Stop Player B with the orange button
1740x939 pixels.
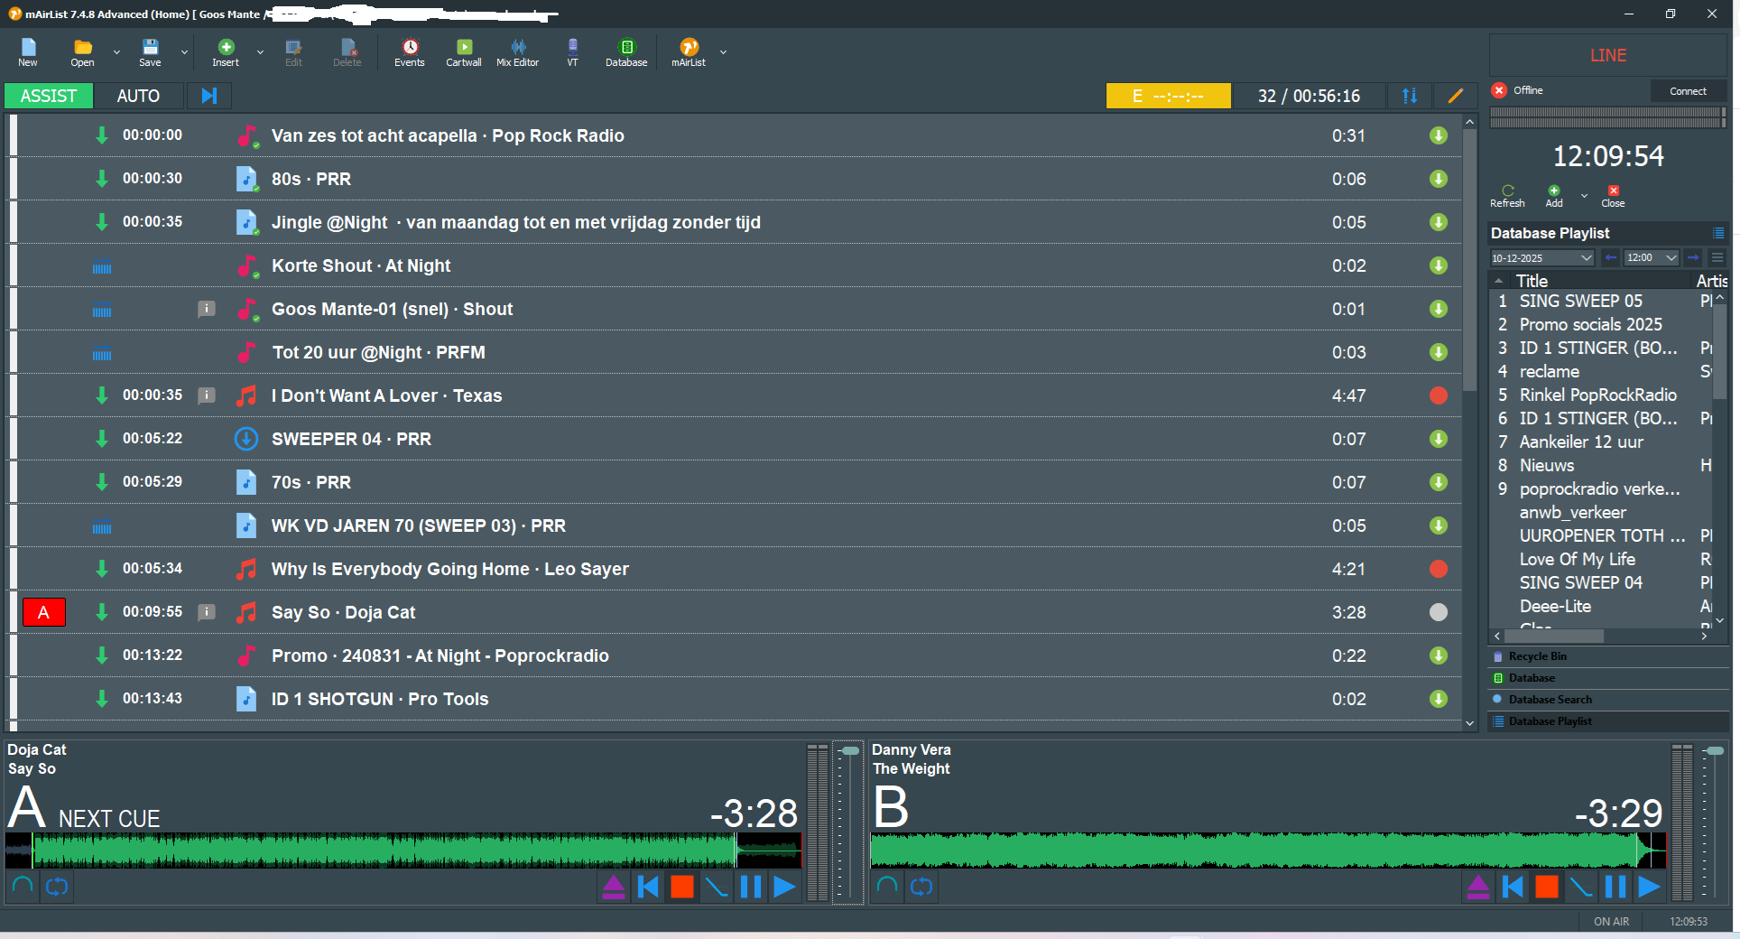tap(1547, 887)
